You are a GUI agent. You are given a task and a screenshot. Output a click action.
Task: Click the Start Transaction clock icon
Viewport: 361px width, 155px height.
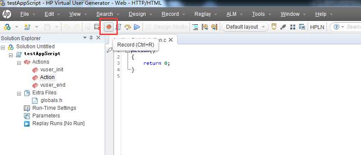(x=205, y=27)
